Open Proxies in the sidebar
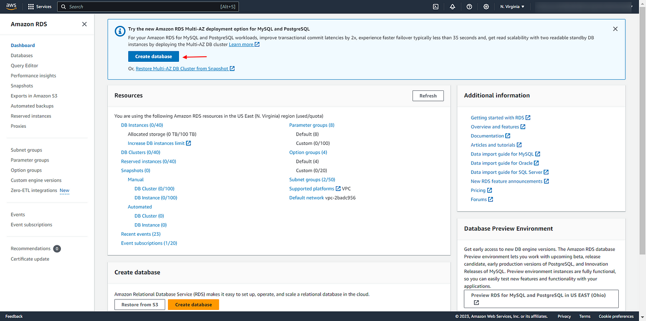 click(x=18, y=126)
